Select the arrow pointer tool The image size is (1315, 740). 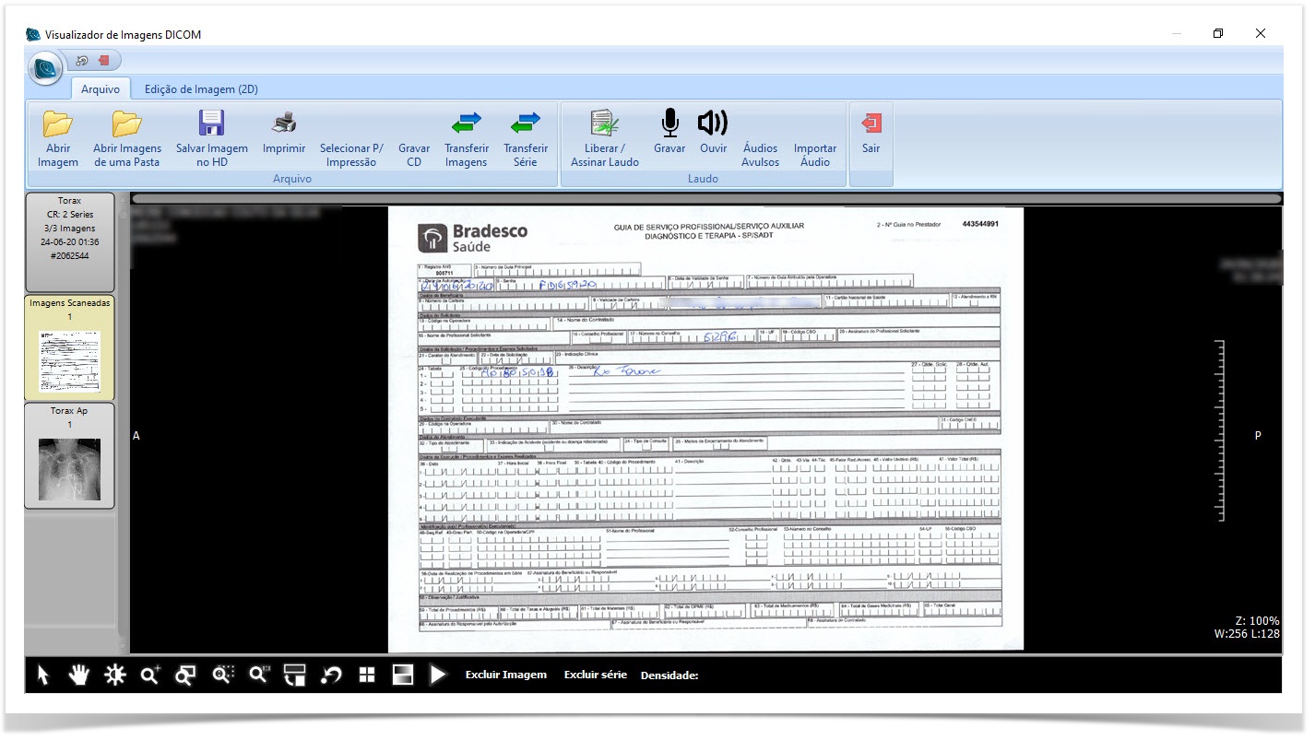(x=42, y=675)
